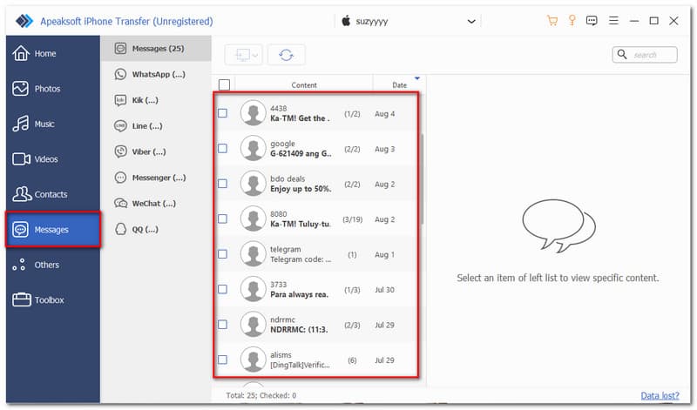
Task: Click the Data lost? link
Action: tap(660, 395)
